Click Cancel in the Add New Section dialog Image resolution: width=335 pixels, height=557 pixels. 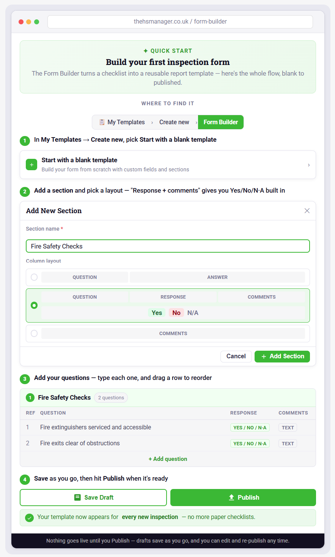click(x=236, y=356)
